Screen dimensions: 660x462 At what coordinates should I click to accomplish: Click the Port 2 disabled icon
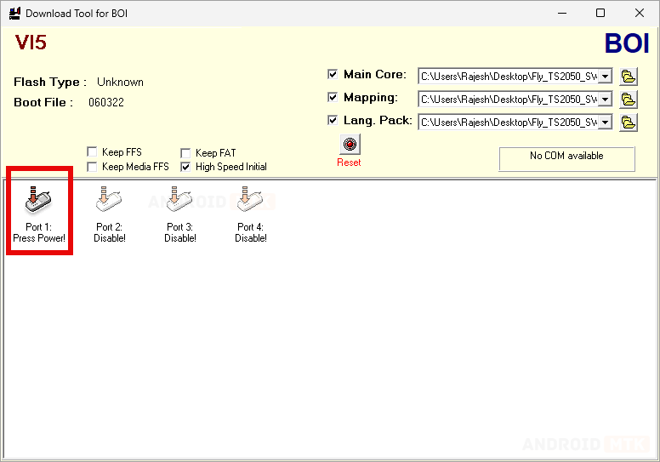(109, 202)
